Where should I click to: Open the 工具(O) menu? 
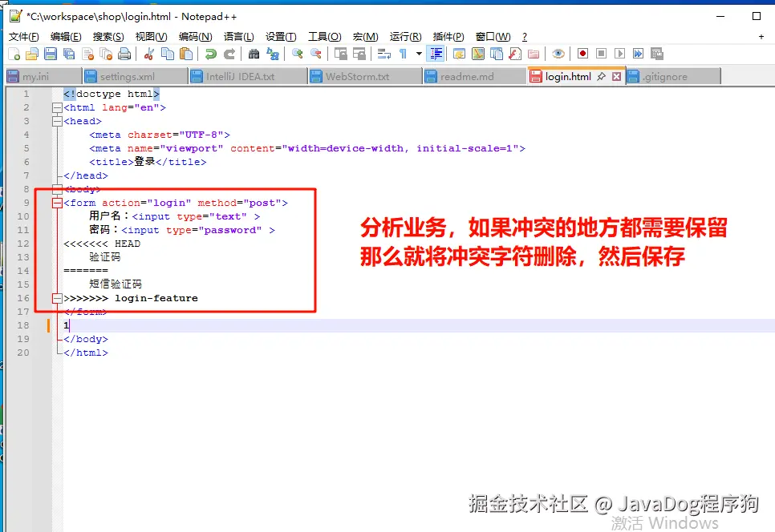coord(325,37)
